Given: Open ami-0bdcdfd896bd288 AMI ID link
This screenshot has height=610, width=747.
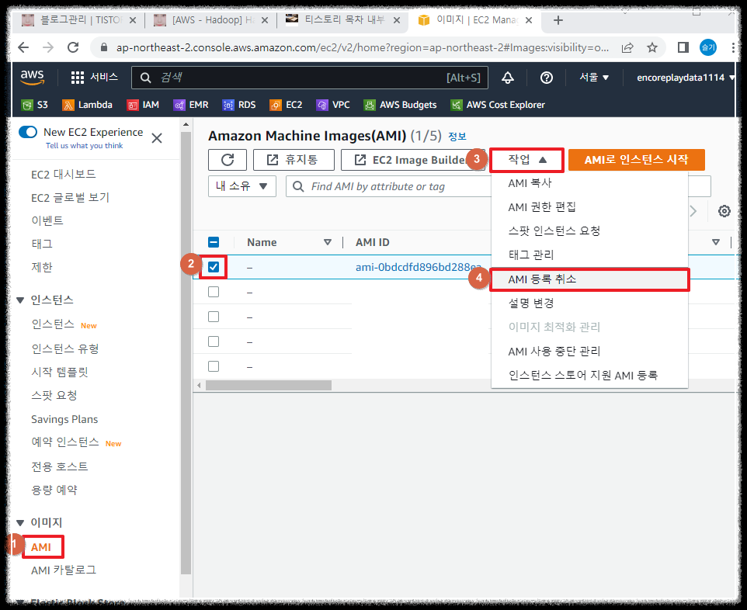Looking at the screenshot, I should point(419,267).
